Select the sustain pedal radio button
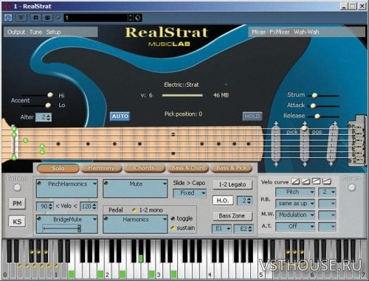The width and height of the screenshot is (369, 281). pyautogui.click(x=173, y=228)
